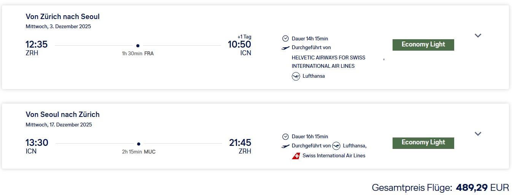The width and height of the screenshot is (512, 195).
Task: Select the outbound Economy Light badge
Action: pyautogui.click(x=423, y=45)
